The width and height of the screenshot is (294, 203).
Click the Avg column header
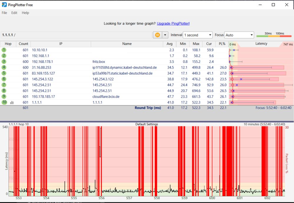click(x=169, y=44)
